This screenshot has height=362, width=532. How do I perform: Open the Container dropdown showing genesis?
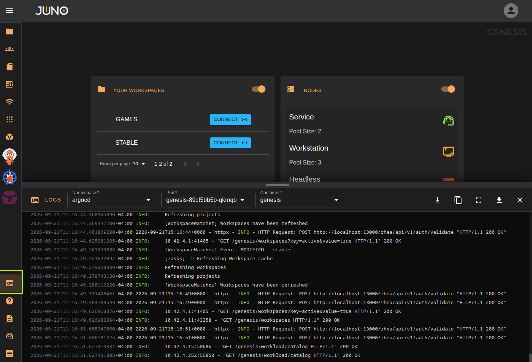(x=299, y=200)
